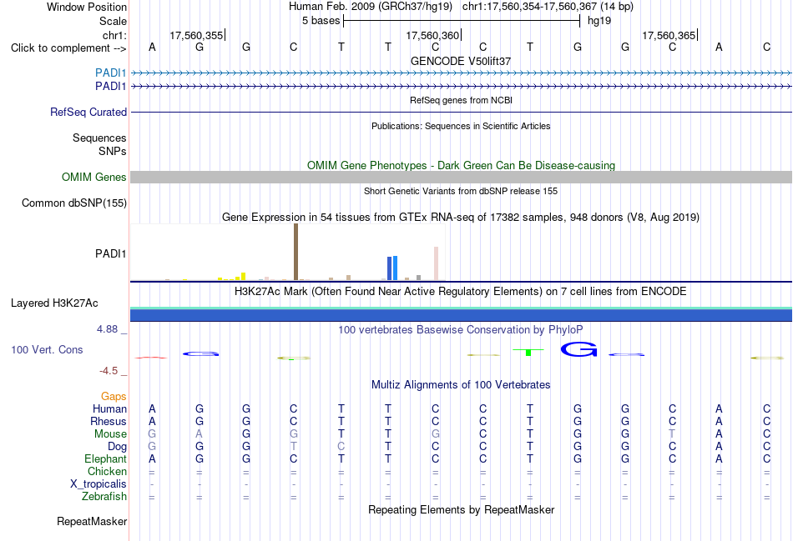The height and width of the screenshot is (541, 793).
Task: Select the Elephant alignment row label
Action: coord(105,458)
